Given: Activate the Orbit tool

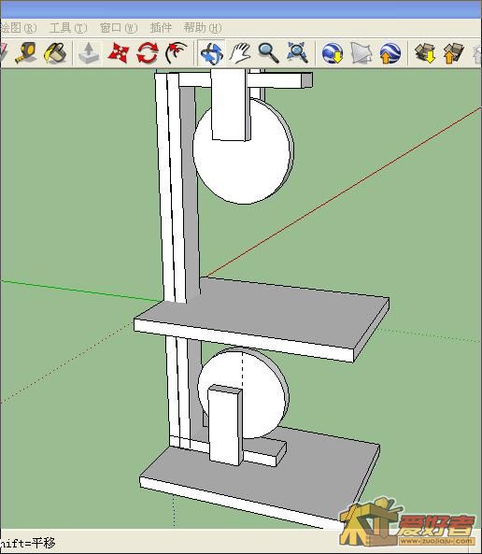Looking at the screenshot, I should coord(211,53).
